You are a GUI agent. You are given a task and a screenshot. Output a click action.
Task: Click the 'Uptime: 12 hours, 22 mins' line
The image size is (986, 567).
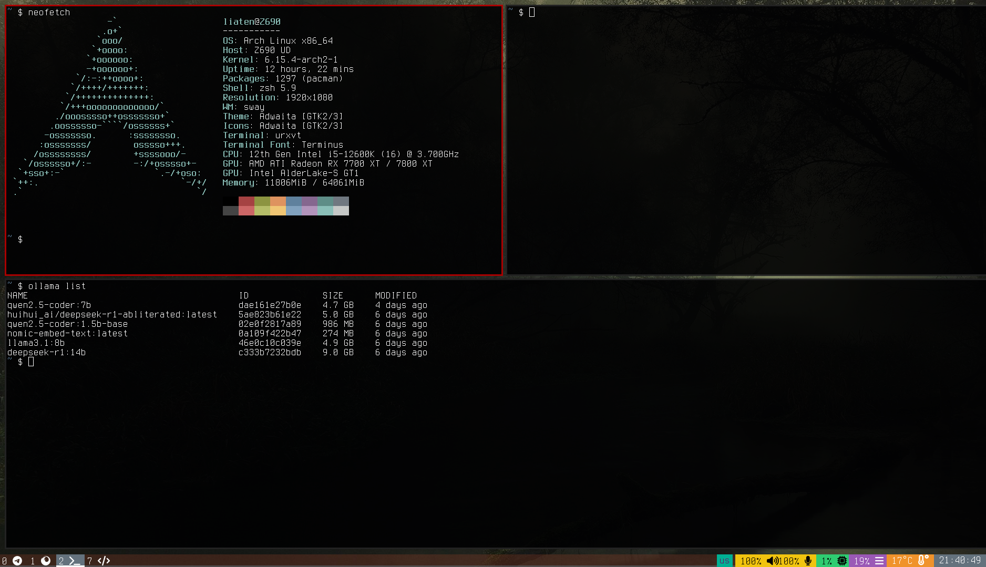click(x=289, y=69)
